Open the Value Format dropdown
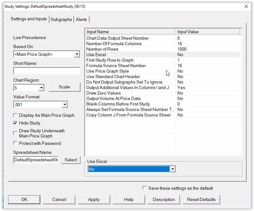254x211 pixels. coord(65,105)
